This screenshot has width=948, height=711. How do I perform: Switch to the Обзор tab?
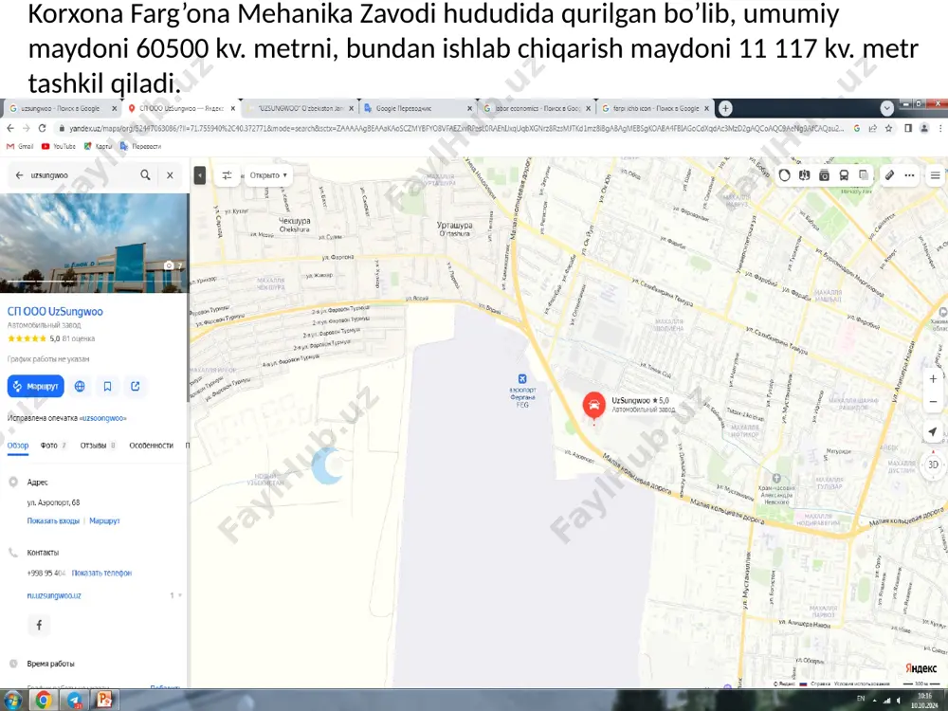17,446
